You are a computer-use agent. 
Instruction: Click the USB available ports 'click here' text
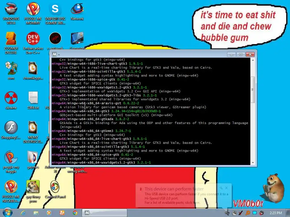tap(193, 202)
